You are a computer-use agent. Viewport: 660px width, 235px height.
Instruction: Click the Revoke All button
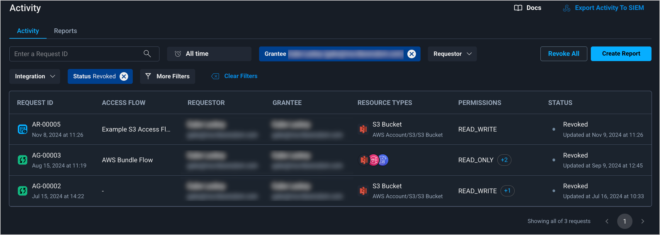(x=563, y=54)
